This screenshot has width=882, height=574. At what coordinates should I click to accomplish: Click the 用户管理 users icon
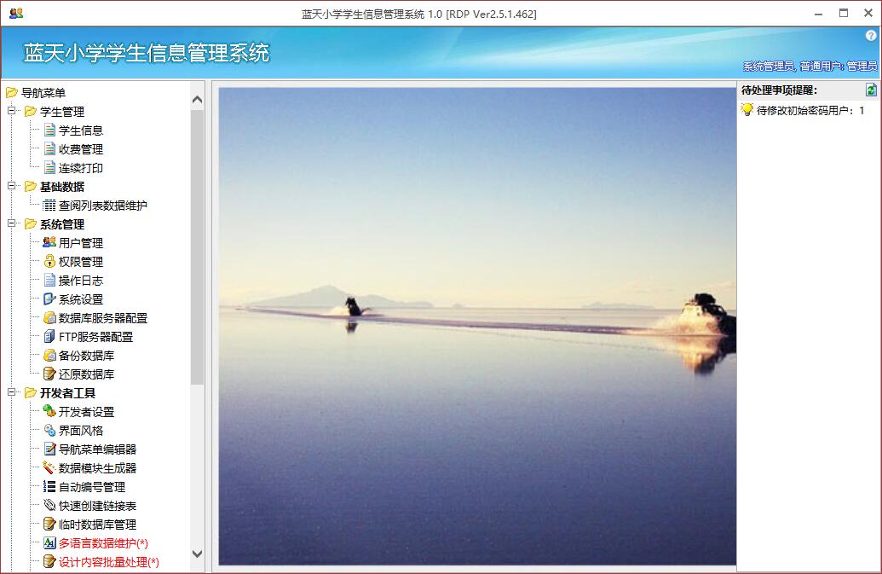tap(49, 242)
